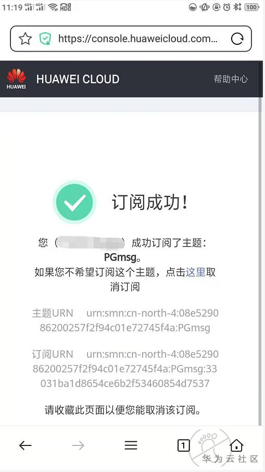This screenshot has width=265, height=472.
Task: Go back with the left arrow
Action: [x=26, y=445]
